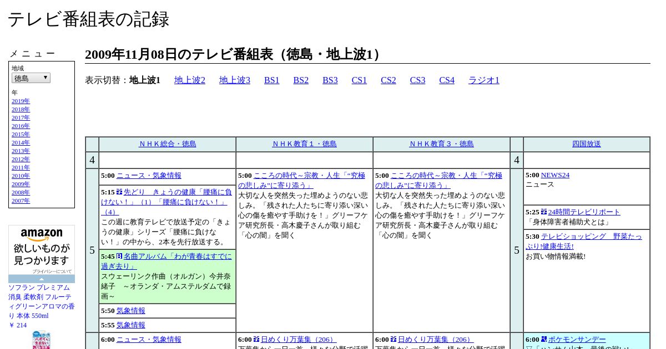This screenshot has height=349, width=666.
Task: Click the Amazon ad banner image
Action: [42, 249]
